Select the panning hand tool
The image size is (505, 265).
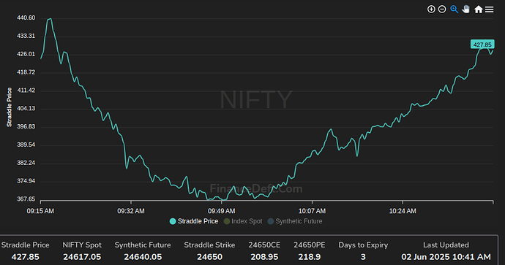coord(466,9)
